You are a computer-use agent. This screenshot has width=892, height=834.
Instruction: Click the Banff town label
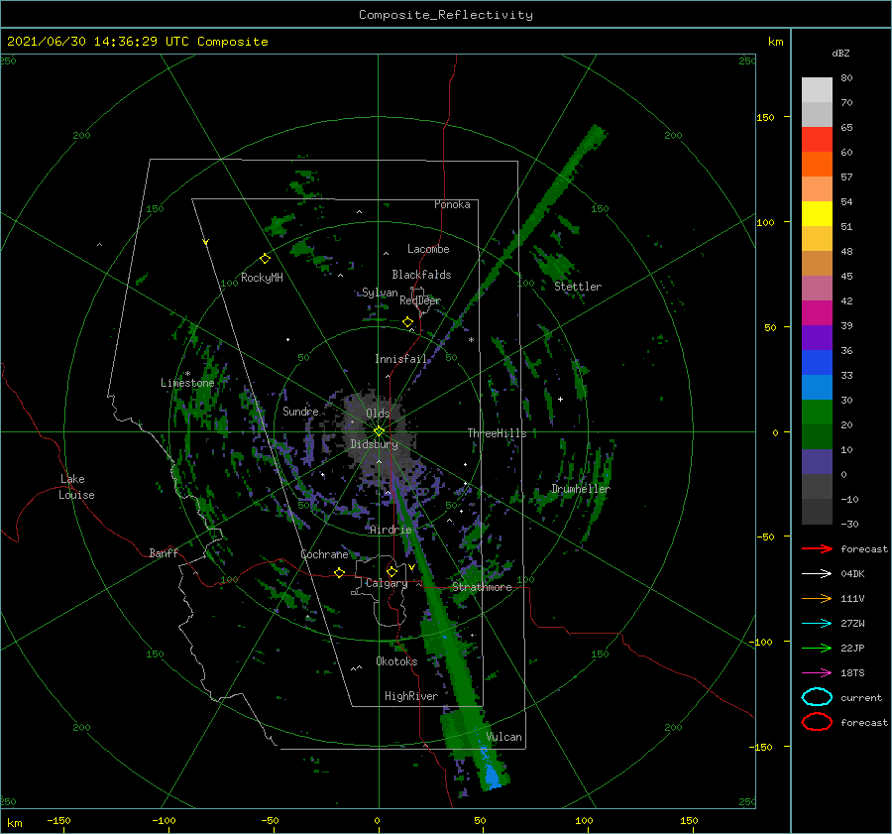pos(164,553)
